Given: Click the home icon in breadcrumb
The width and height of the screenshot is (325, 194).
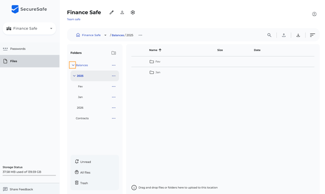Looking at the screenshot, I should pyautogui.click(x=78, y=35).
